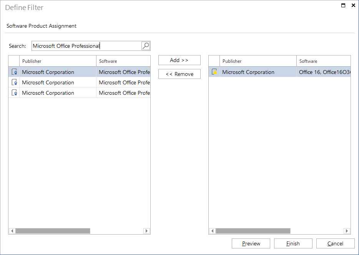Sort left list by Software column header

point(123,61)
